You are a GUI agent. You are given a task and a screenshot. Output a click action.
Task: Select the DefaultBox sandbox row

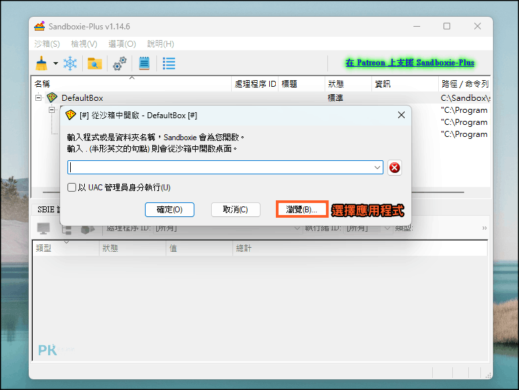[261, 97]
